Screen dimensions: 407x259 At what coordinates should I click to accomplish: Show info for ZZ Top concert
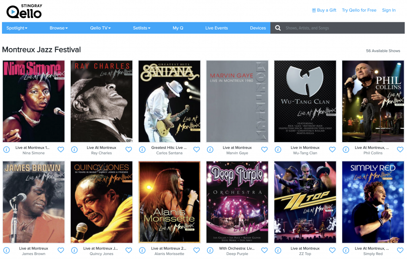278,250
